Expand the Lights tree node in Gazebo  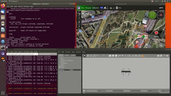60,67
